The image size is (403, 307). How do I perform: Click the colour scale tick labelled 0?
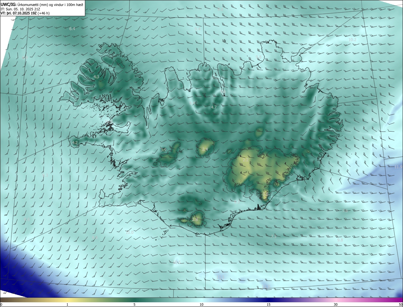tap(1, 304)
